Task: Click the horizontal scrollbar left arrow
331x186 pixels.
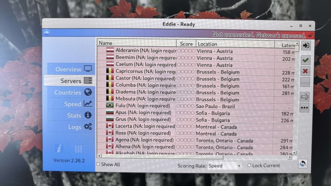Action: pyautogui.click(x=99, y=156)
